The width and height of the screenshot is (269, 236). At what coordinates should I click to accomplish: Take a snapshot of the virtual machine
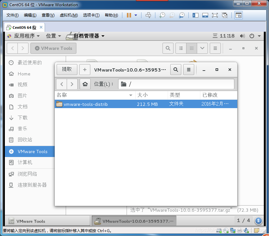pos(162,15)
